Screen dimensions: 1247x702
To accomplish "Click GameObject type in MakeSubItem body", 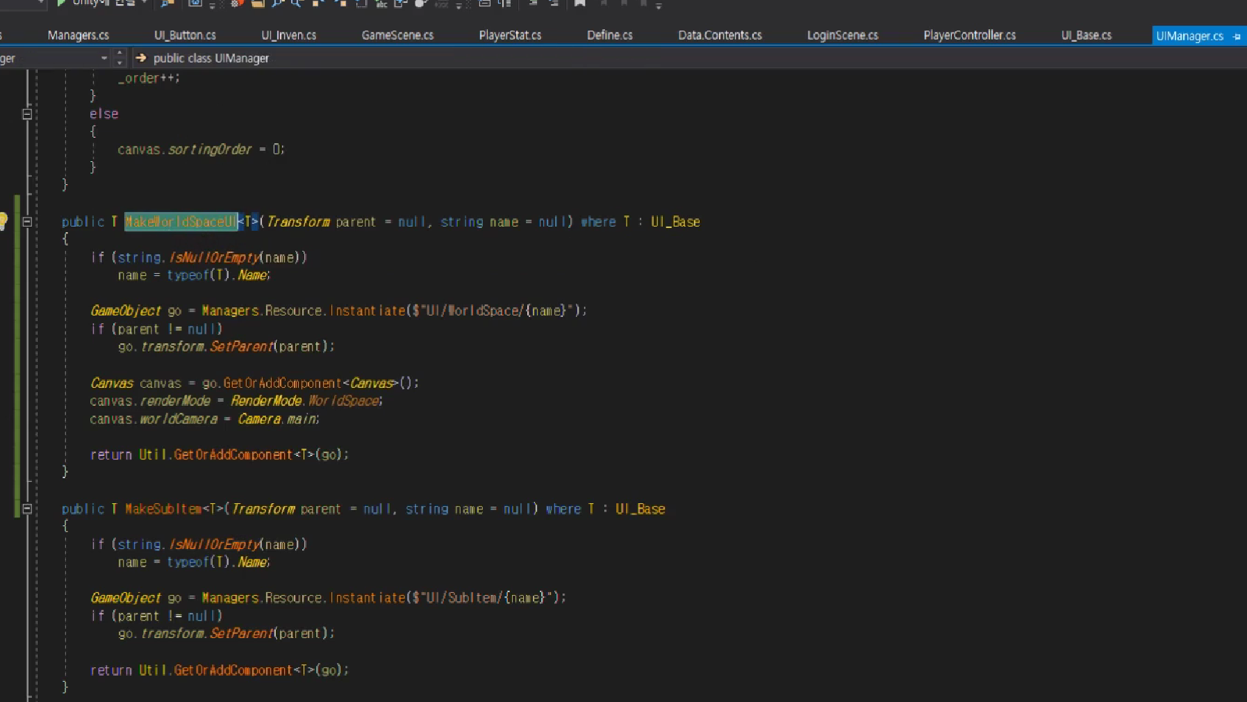I will click(x=126, y=598).
